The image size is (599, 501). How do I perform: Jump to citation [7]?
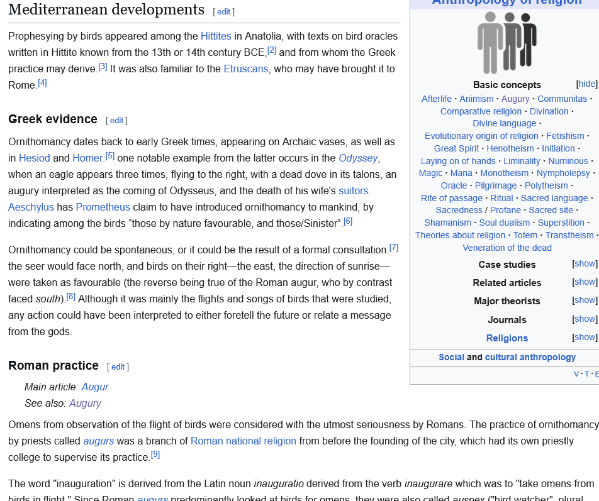coord(394,248)
